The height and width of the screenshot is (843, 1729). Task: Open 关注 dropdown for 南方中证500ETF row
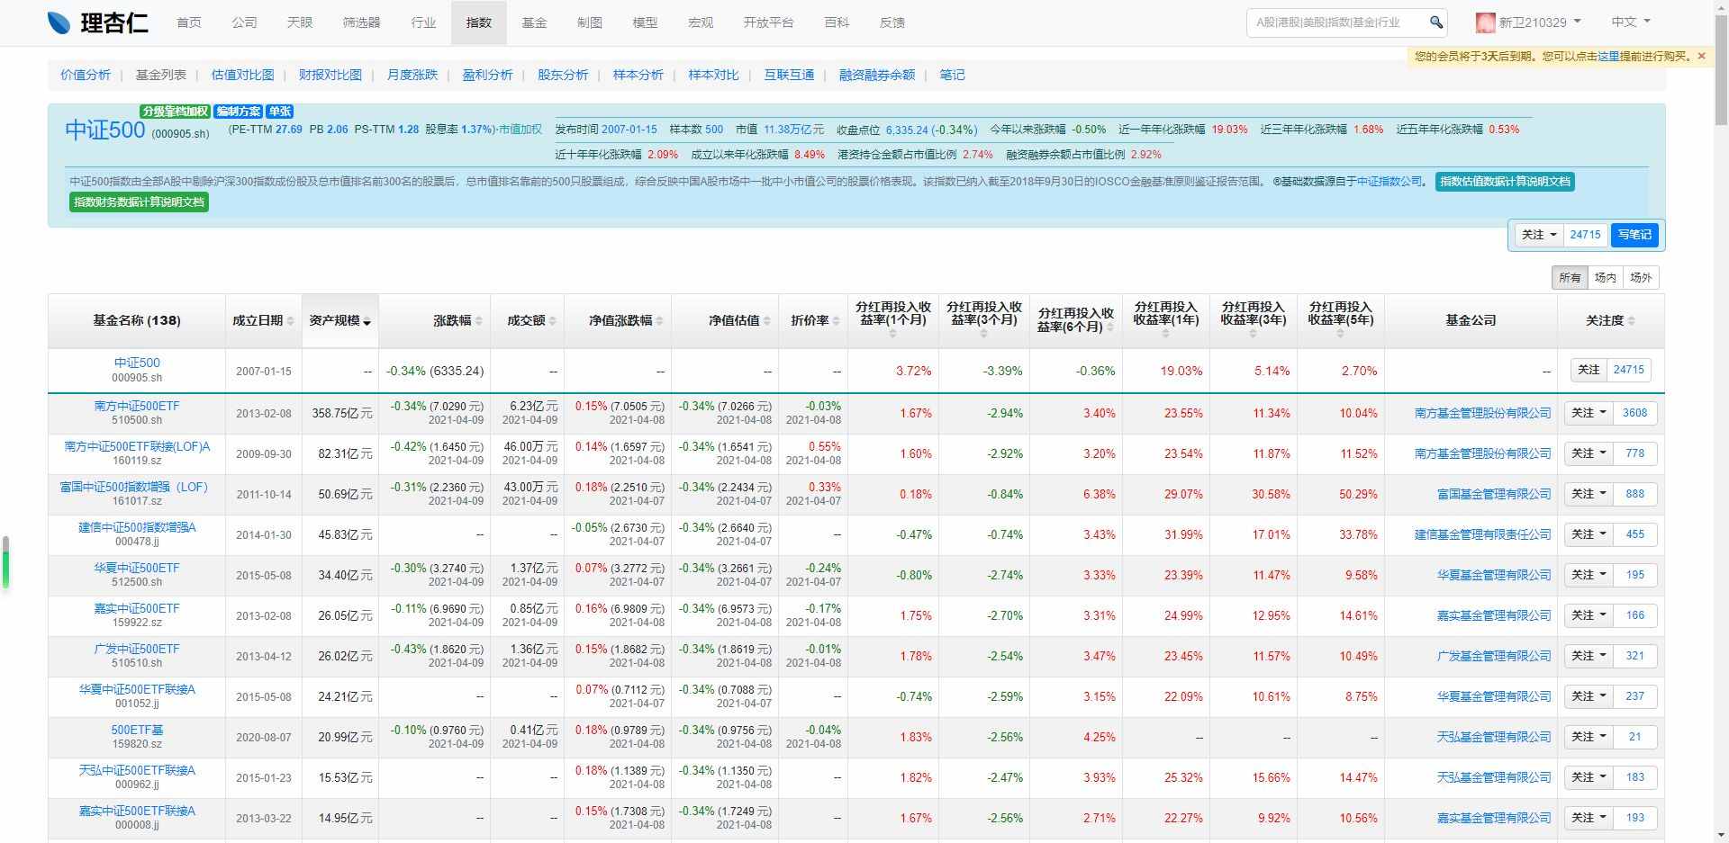pos(1589,414)
